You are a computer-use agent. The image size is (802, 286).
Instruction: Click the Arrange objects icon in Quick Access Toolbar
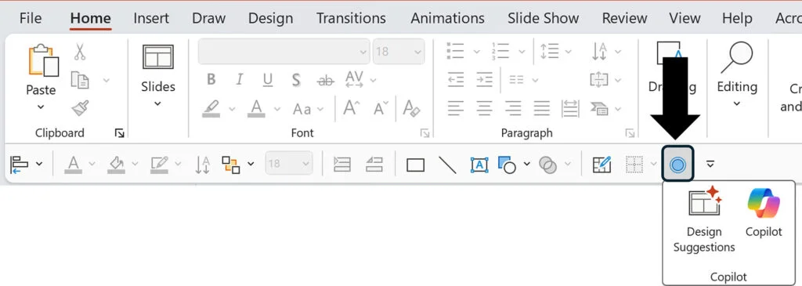[x=231, y=165]
